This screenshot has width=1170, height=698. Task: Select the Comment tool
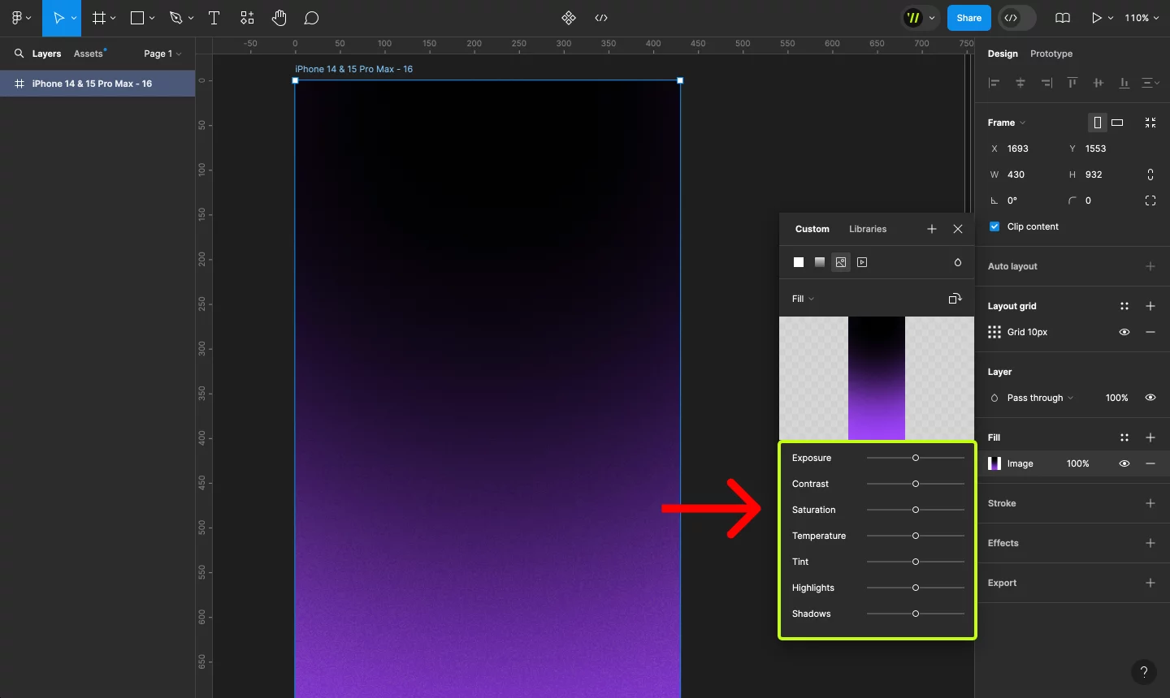coord(311,18)
